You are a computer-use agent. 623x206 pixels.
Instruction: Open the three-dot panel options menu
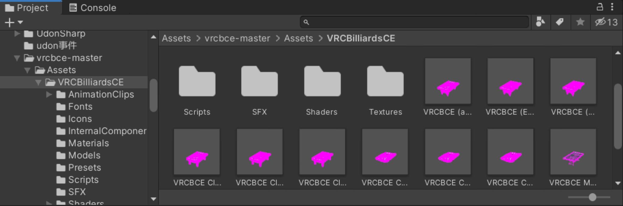612,7
